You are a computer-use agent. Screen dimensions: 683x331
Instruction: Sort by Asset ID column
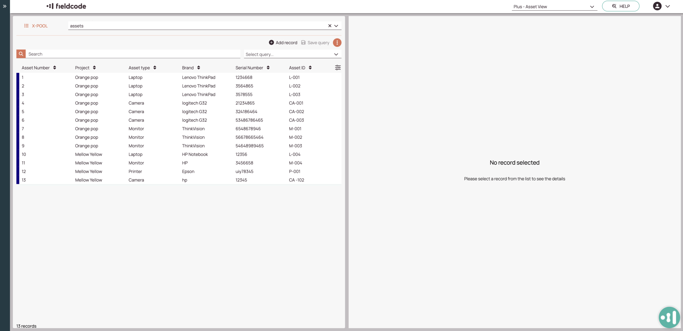pos(310,68)
